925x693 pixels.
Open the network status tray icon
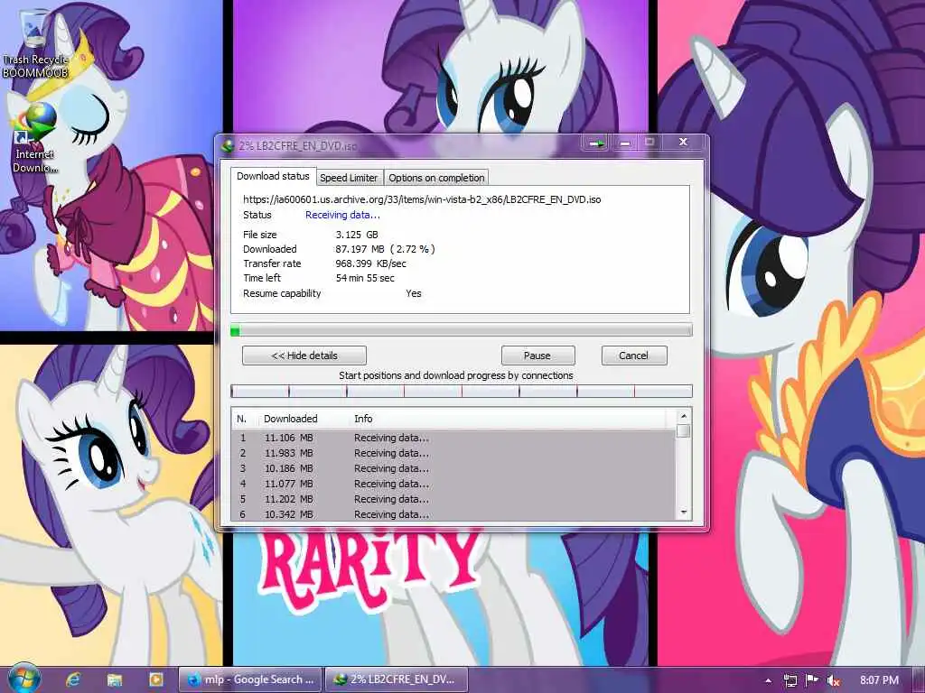tap(790, 680)
